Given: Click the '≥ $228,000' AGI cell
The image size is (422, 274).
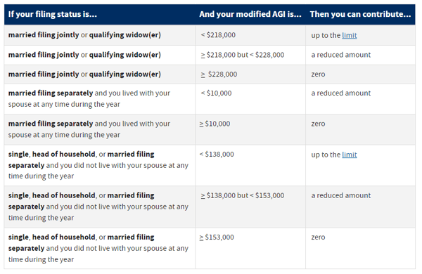Looking at the screenshot, I should pyautogui.click(x=219, y=74).
